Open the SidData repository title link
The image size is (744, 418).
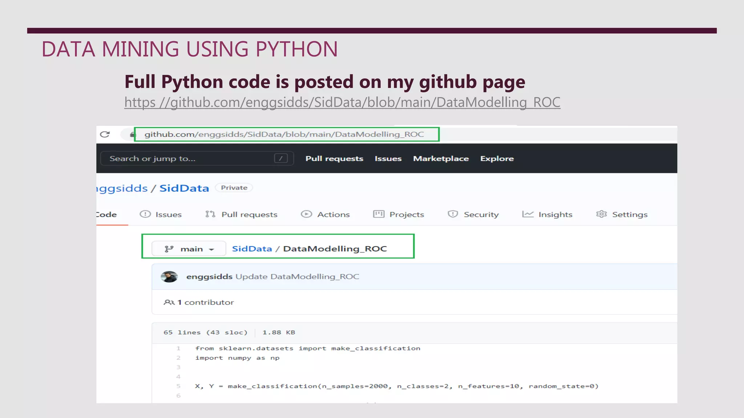pyautogui.click(x=184, y=188)
